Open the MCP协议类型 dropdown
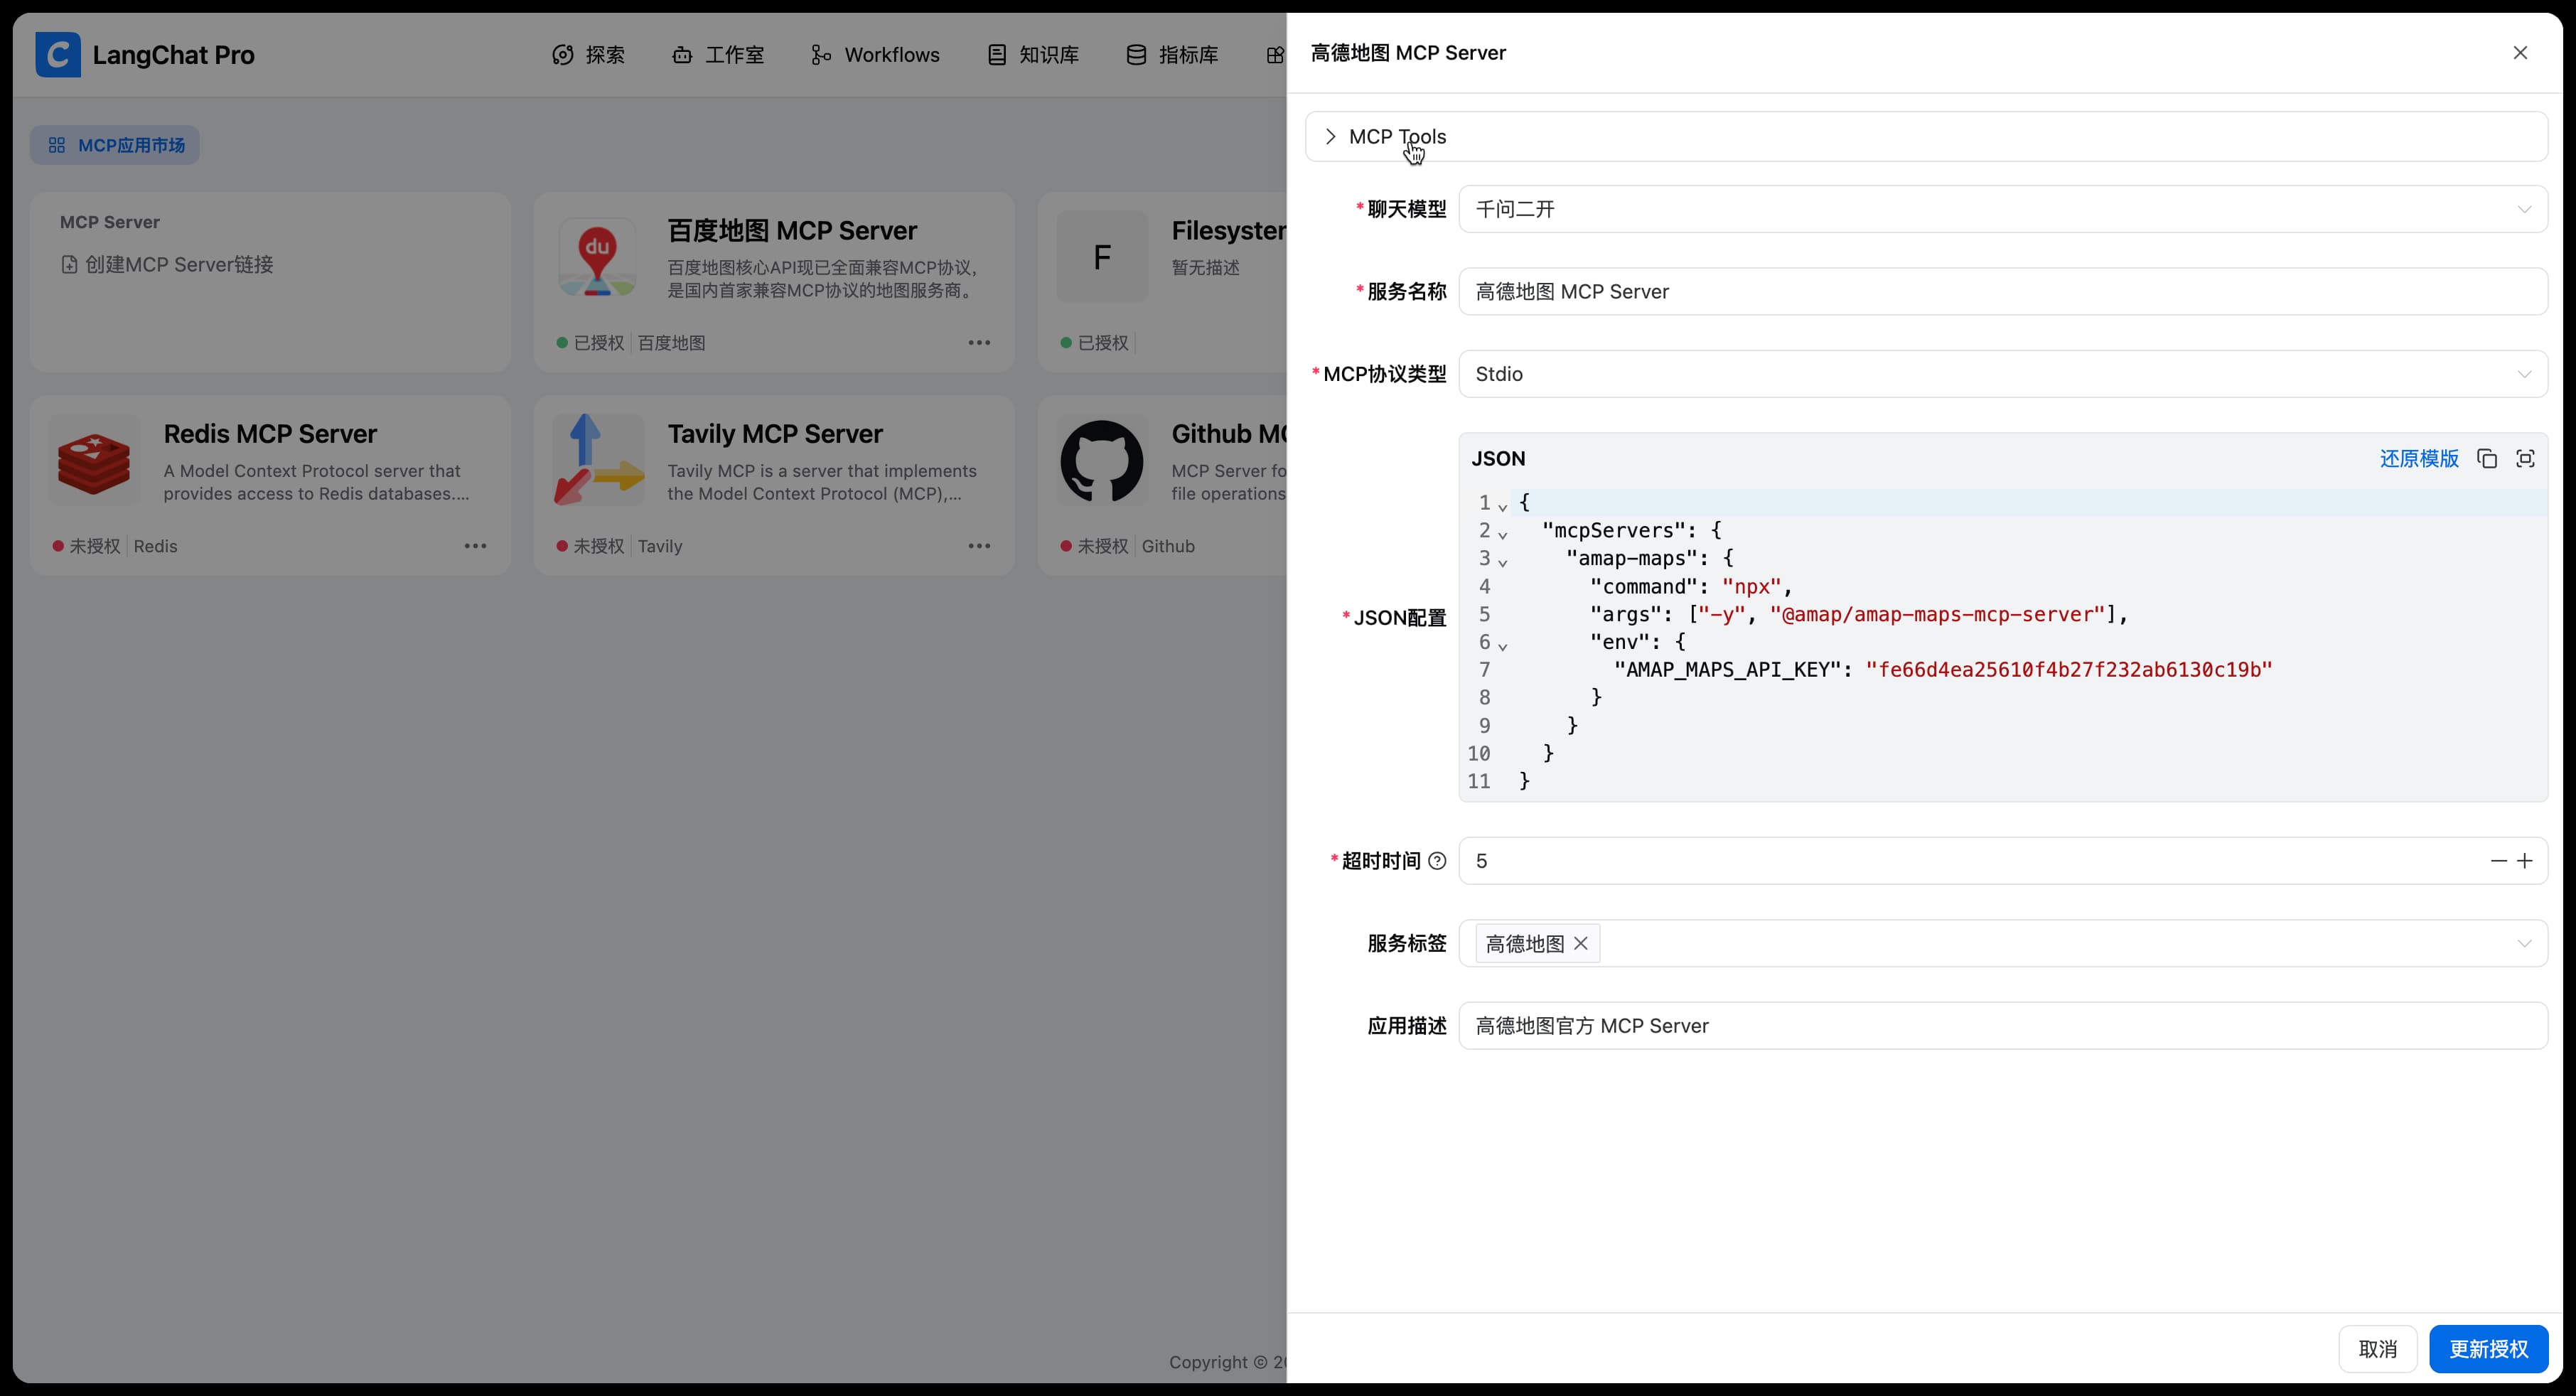Image resolution: width=2576 pixels, height=1396 pixels. 2003,374
